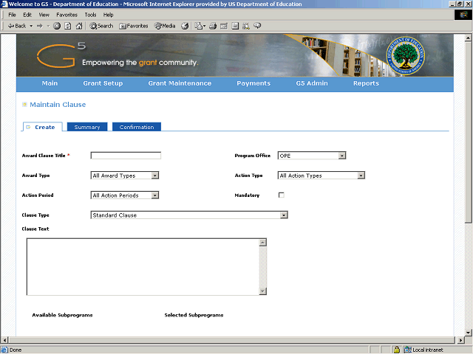Click the Discuss toolbar icon
The width and height of the screenshot is (473, 354).
point(235,26)
